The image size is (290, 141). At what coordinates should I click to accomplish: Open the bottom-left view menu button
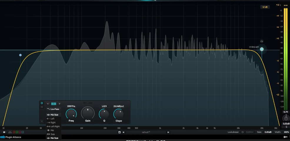(x=4, y=132)
